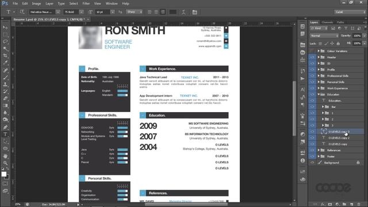
Task: Expand the References group
Action: (319, 150)
